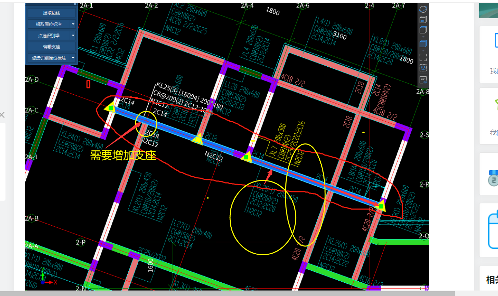Select the top-highlighted view cube icon

pyautogui.click(x=423, y=30)
